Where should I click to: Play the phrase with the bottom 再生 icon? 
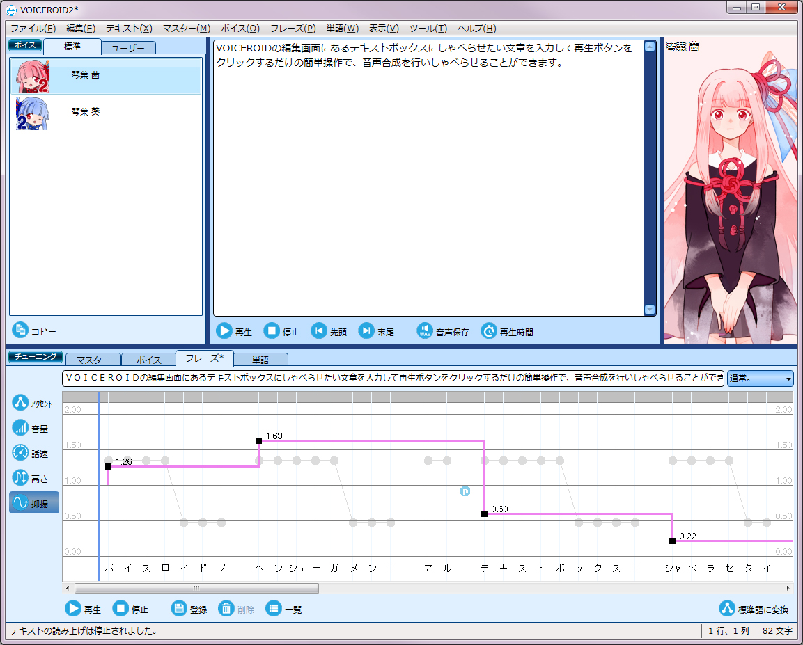click(72, 608)
